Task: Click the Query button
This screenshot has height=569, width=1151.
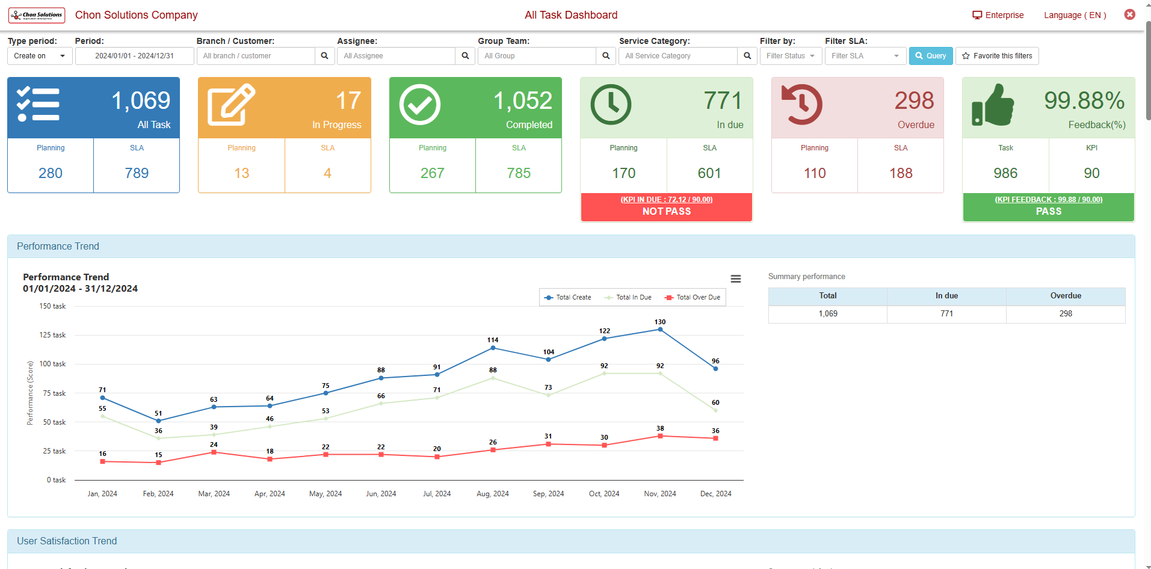Action: pos(930,56)
